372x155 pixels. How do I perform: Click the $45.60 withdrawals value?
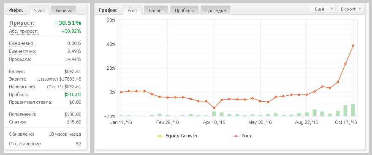click(74, 122)
